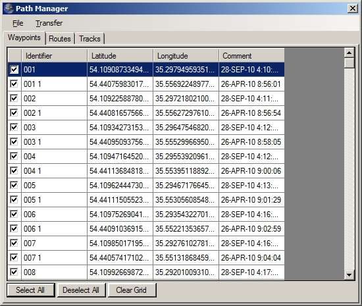Screen dimensions: 362x306
Task: Click the Deselect All button
Action: point(81,290)
